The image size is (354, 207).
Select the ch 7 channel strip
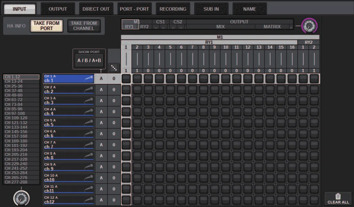[69, 145]
